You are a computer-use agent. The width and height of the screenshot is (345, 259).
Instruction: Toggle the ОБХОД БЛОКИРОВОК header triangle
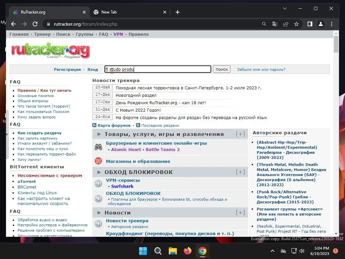pyautogui.click(x=99, y=172)
